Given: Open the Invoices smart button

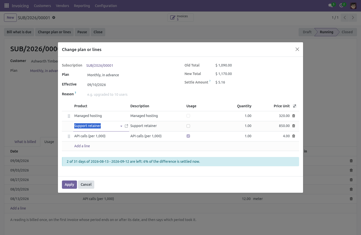Looking at the screenshot, I should click(180, 17).
